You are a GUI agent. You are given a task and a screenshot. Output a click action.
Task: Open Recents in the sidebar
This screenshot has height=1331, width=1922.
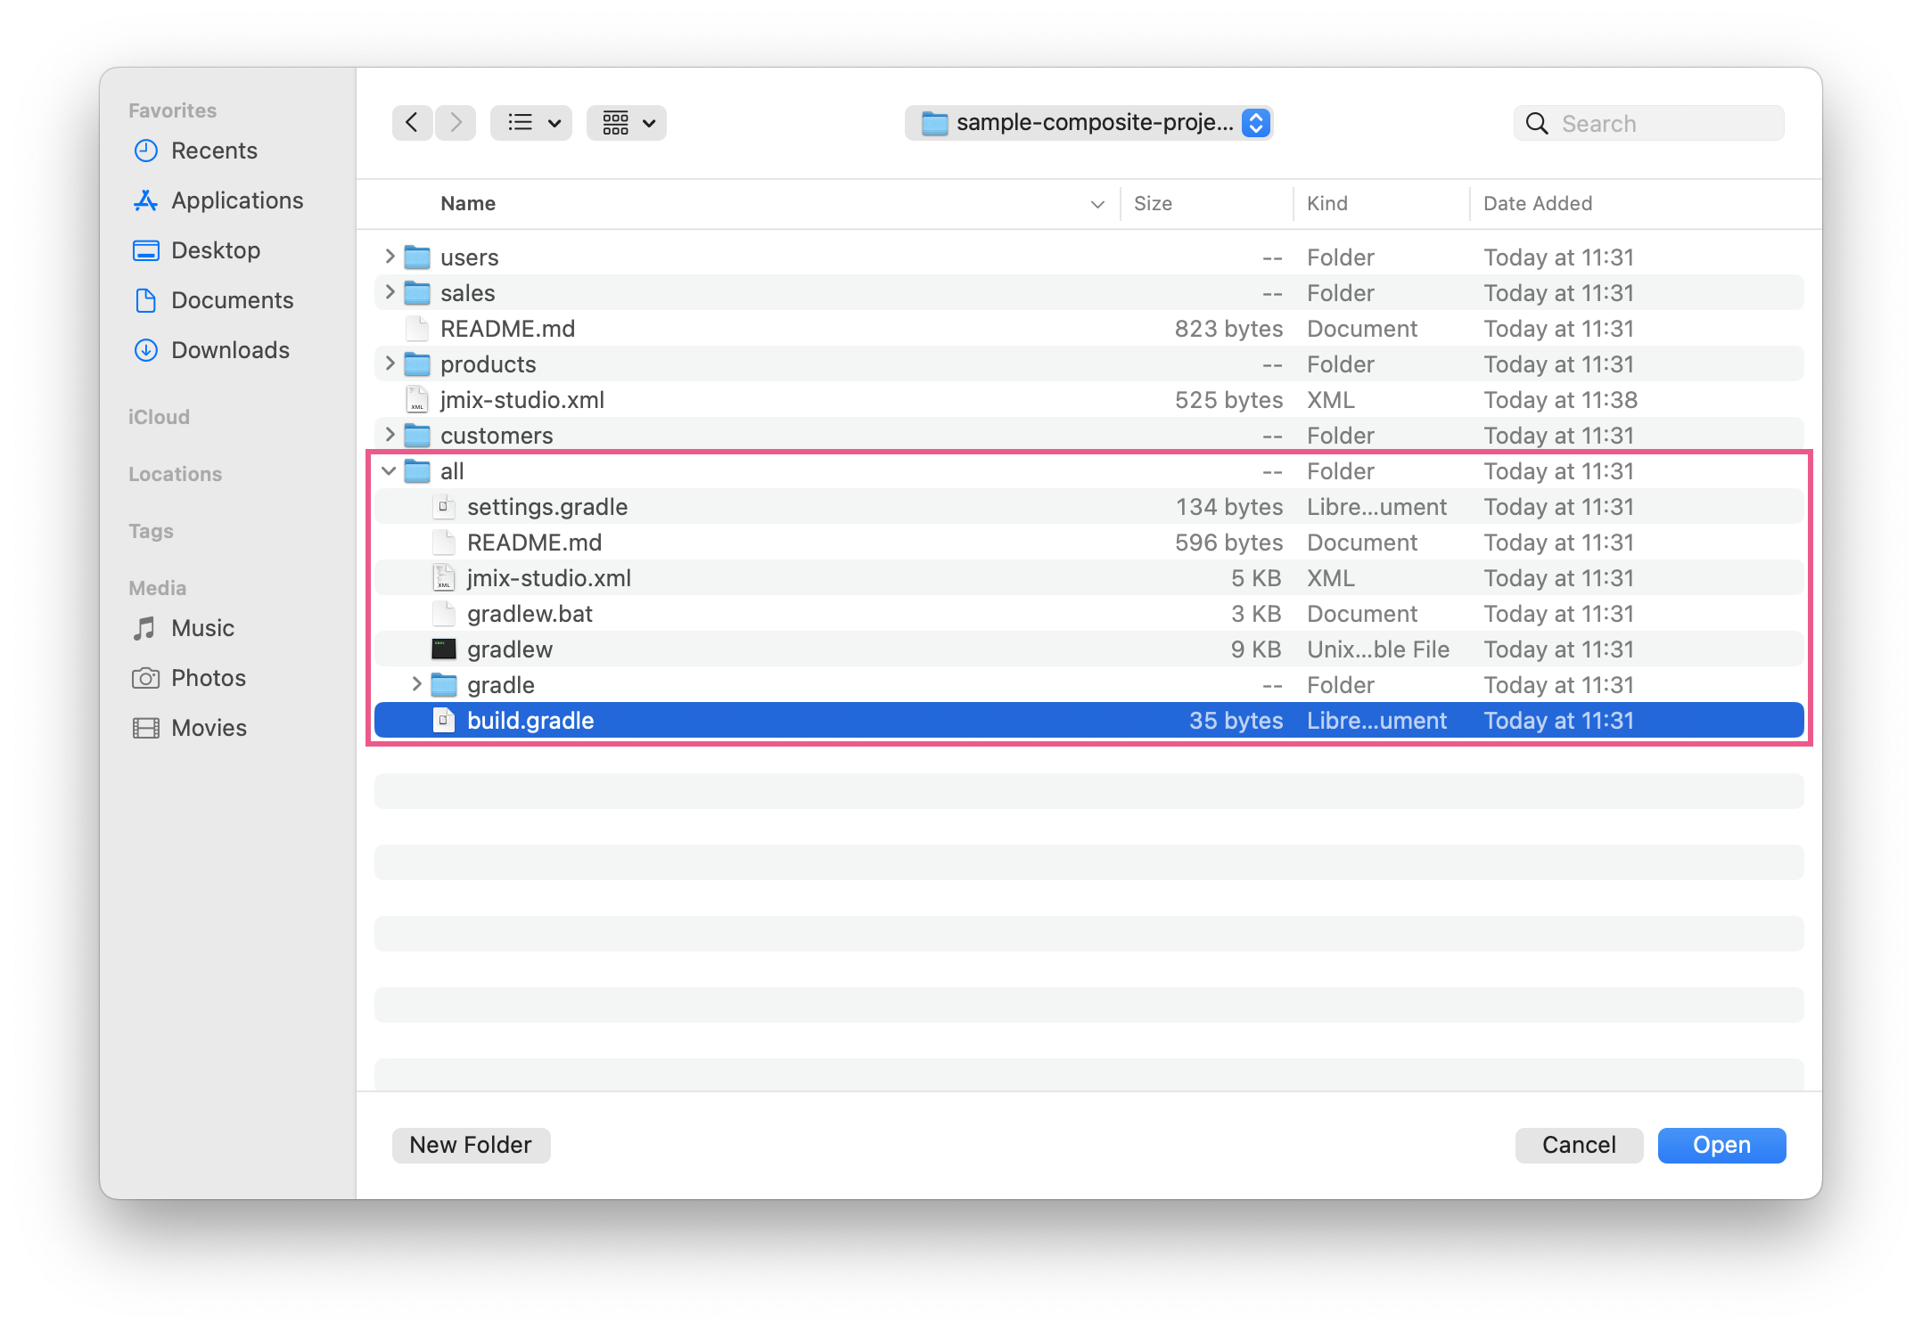pos(214,151)
